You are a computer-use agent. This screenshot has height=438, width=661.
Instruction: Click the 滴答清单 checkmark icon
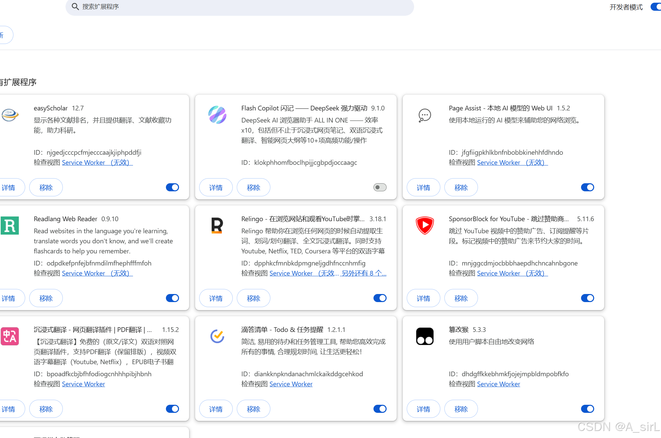click(217, 336)
